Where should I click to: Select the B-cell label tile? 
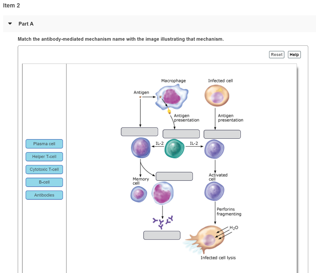click(44, 182)
